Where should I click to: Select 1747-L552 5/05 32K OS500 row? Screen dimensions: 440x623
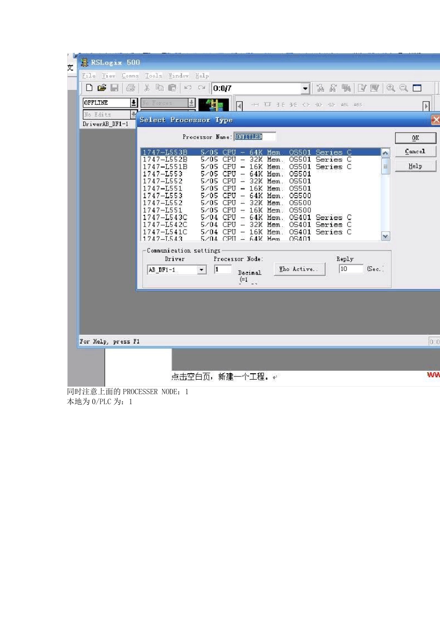[260, 203]
